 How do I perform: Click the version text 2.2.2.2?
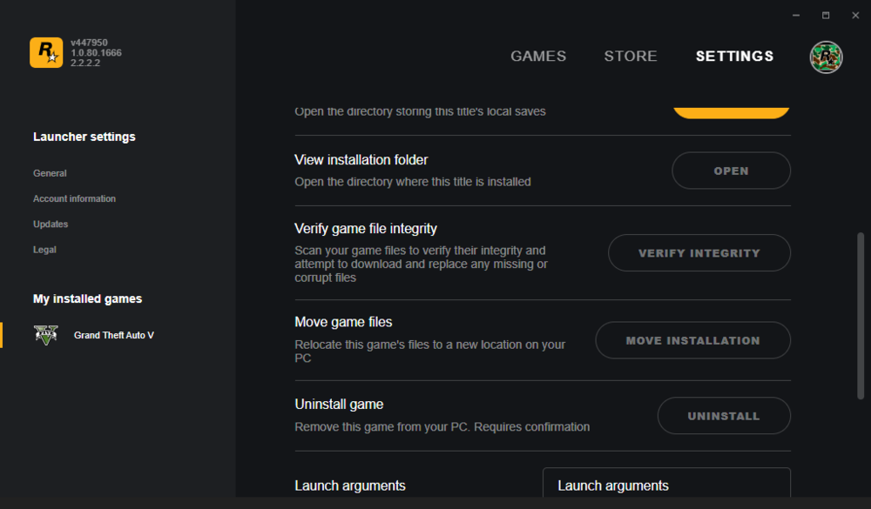tap(85, 63)
